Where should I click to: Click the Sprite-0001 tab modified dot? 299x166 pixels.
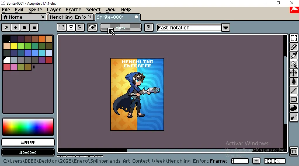coord(136,17)
